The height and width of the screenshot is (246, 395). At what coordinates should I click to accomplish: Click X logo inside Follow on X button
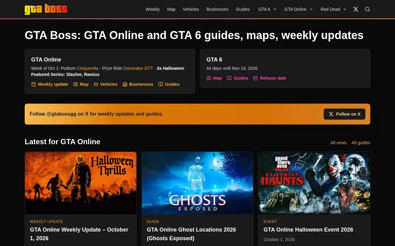tap(331, 114)
